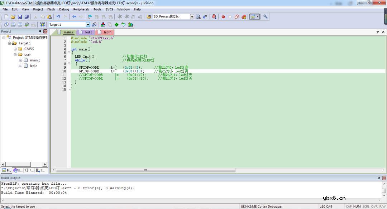387x209 pixels.
Task: Toggle pin on Project panel
Action: tap(40, 31)
